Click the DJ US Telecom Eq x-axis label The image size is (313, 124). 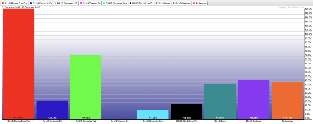click(x=119, y=121)
